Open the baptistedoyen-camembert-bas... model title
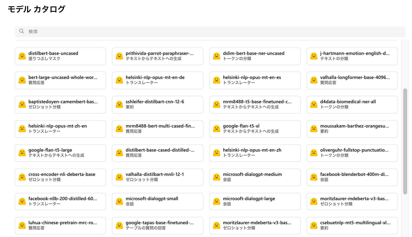412x237 pixels. point(63,102)
